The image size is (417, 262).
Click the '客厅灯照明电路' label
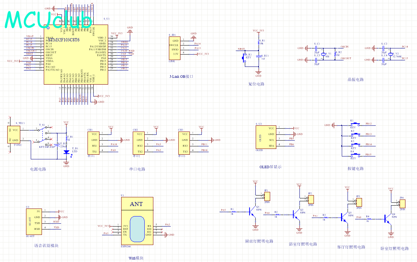pyautogui.click(x=351, y=247)
